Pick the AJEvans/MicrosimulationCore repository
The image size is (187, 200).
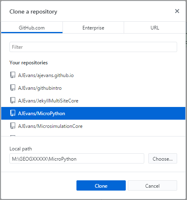pyautogui.click(x=93, y=126)
